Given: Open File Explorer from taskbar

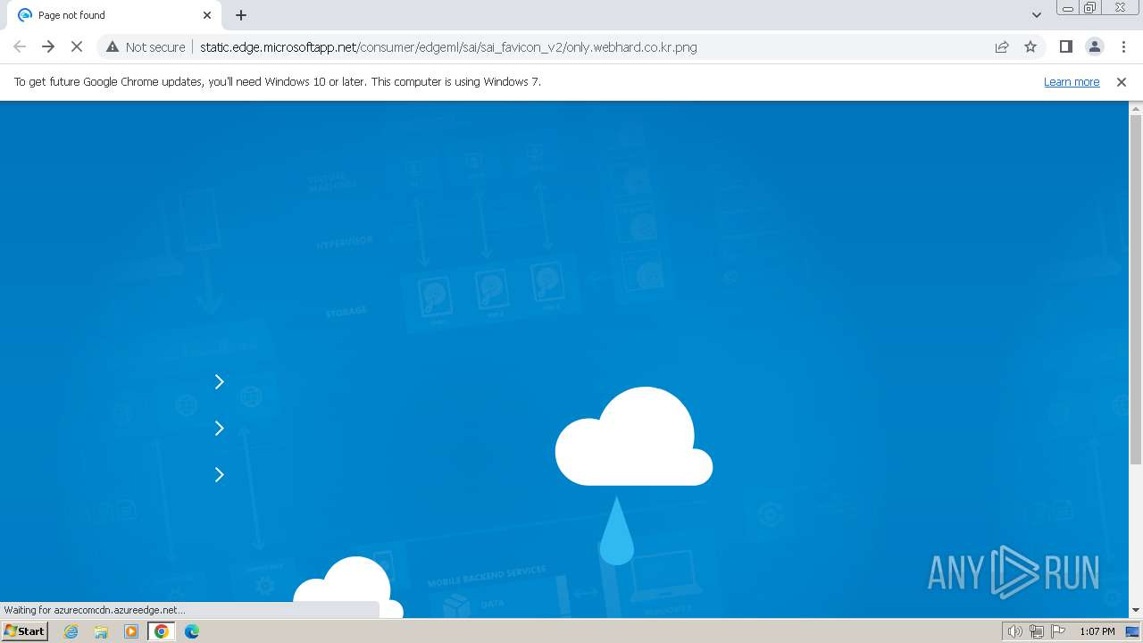Looking at the screenshot, I should (101, 631).
